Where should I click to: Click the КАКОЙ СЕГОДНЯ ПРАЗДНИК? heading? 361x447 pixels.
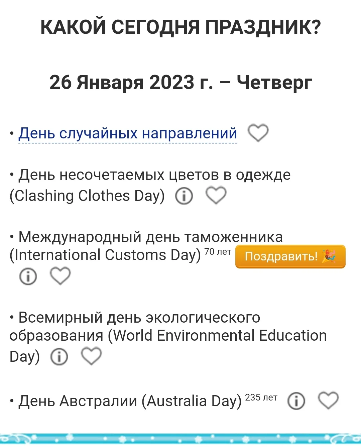click(180, 27)
